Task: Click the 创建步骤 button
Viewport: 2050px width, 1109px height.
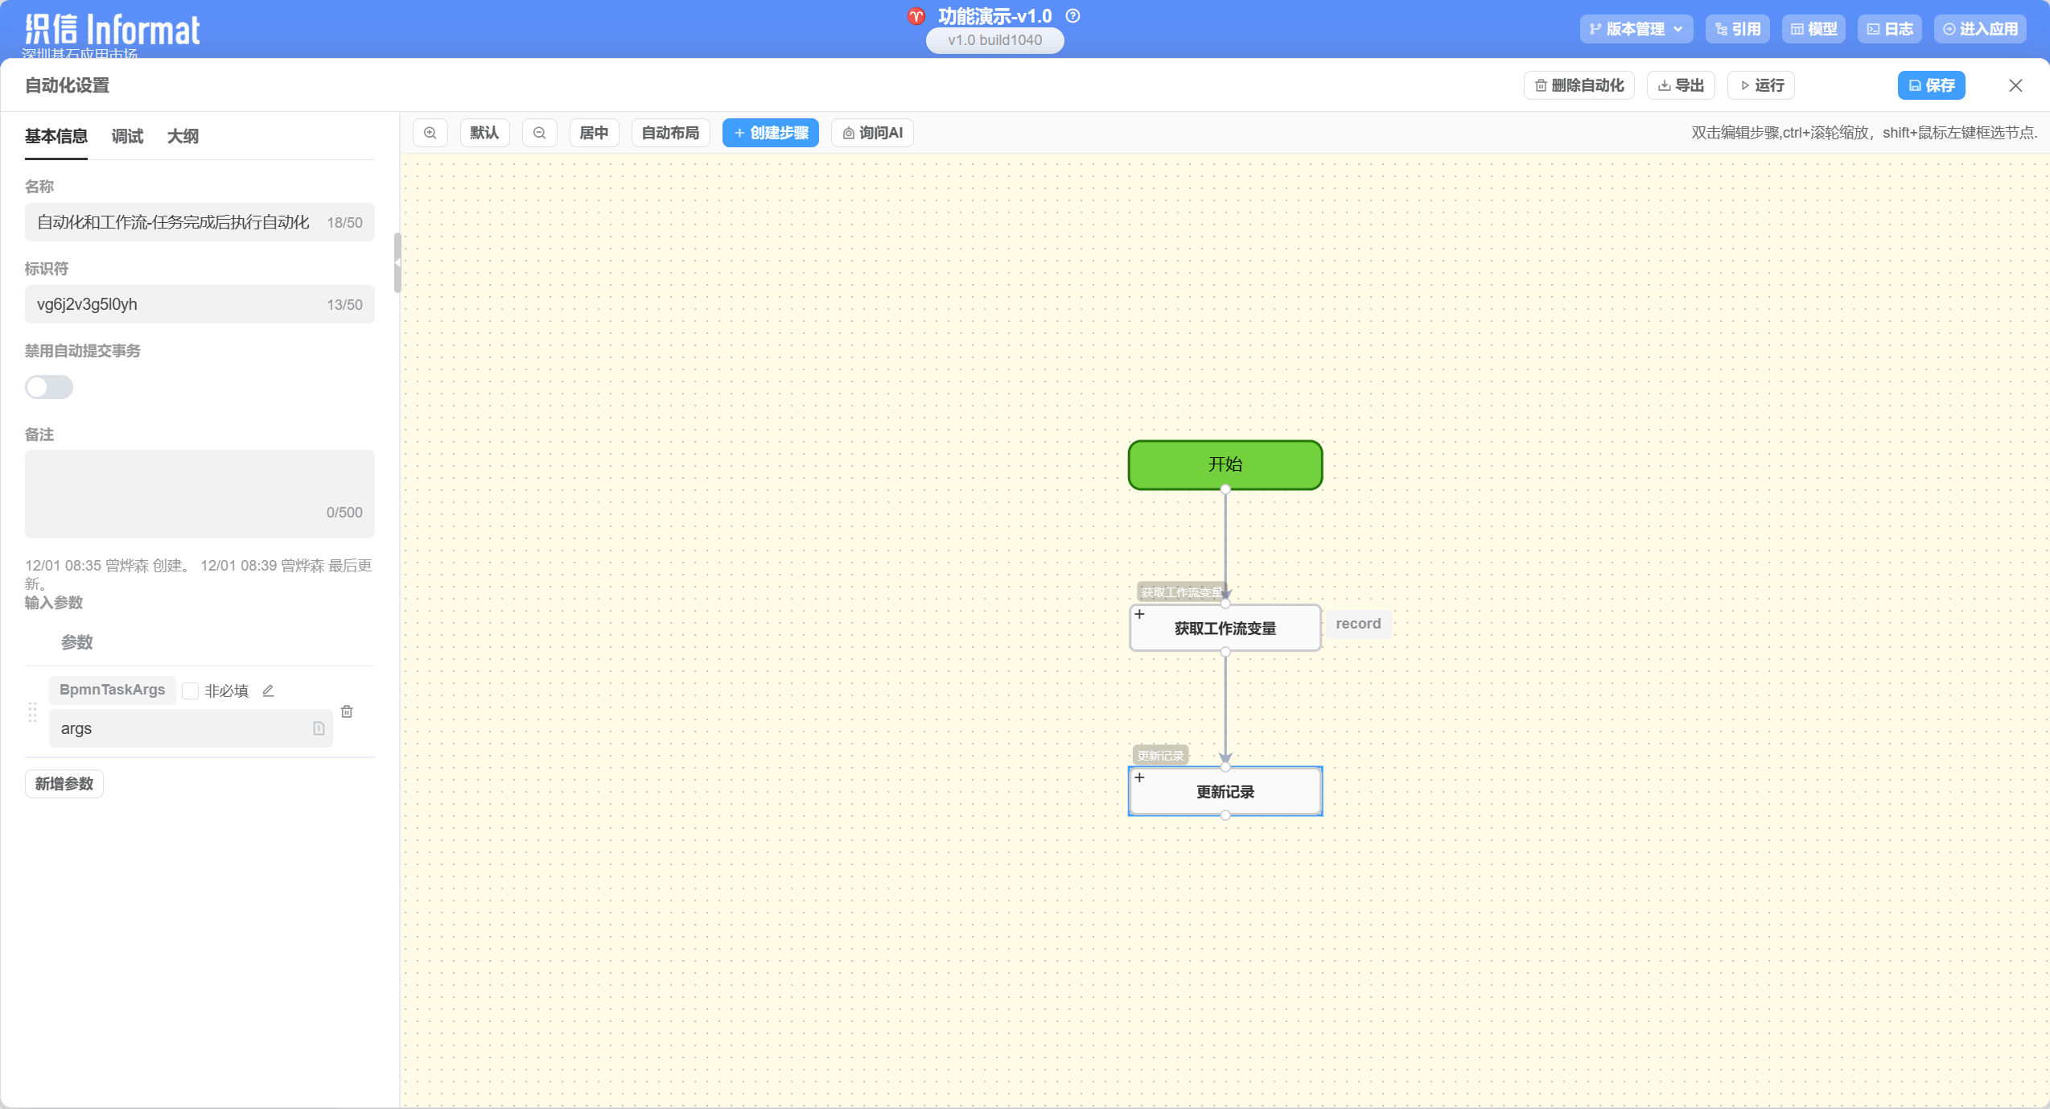Action: (x=770, y=133)
